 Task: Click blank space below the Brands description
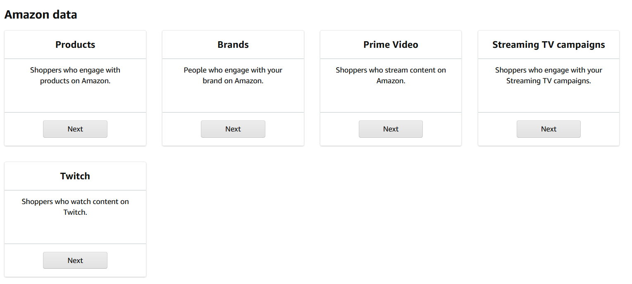(x=233, y=99)
